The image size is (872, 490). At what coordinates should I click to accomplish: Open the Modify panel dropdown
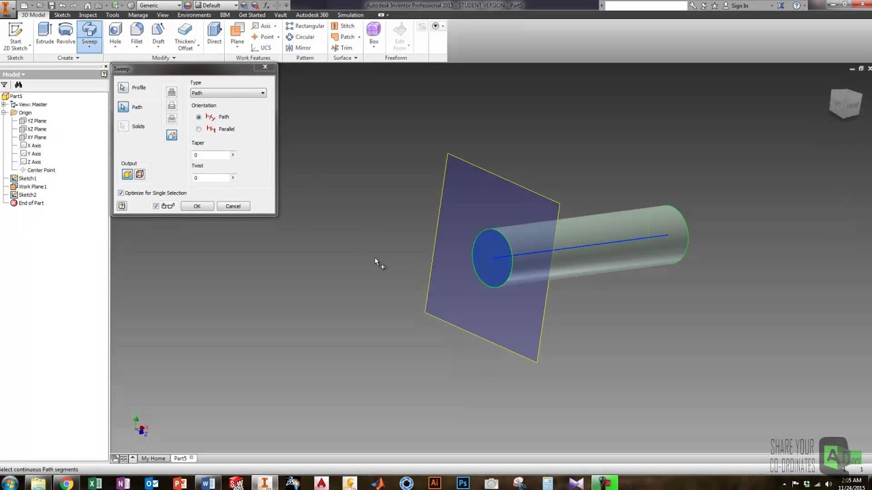tap(163, 58)
